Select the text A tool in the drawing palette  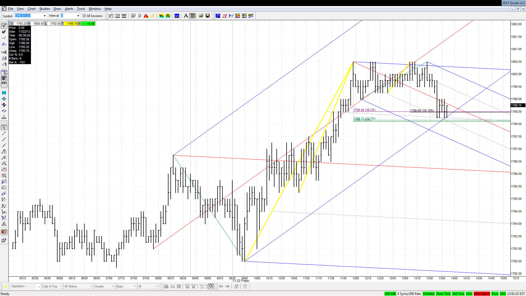(4, 224)
